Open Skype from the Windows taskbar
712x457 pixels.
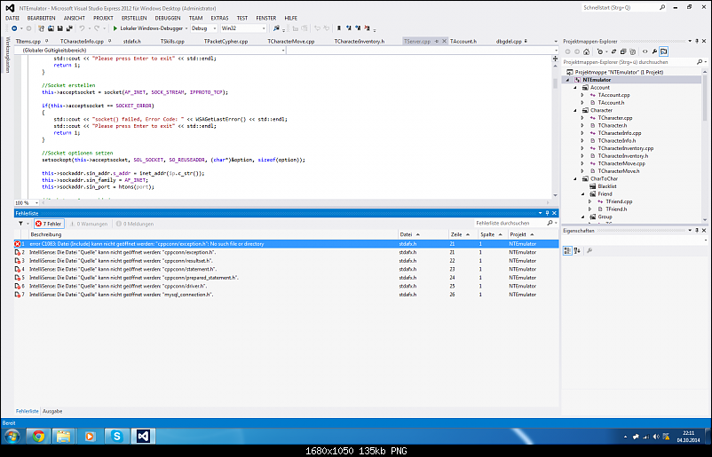point(117,437)
